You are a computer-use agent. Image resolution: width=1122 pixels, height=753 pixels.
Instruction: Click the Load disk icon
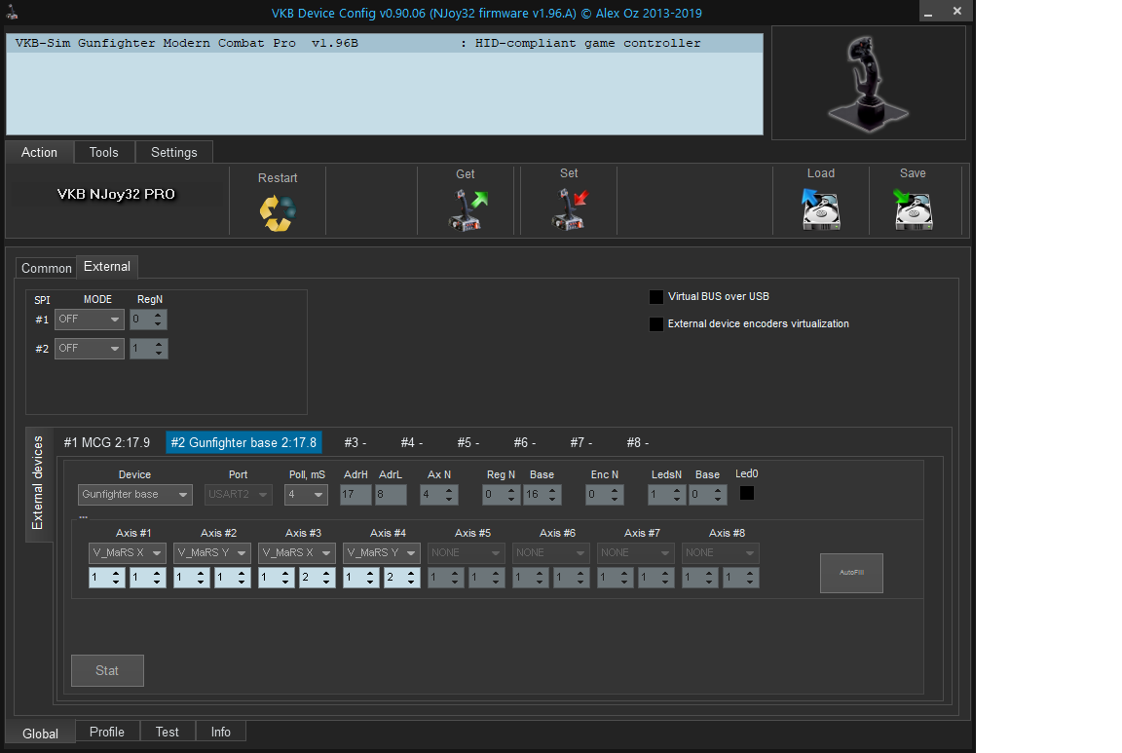click(x=820, y=209)
